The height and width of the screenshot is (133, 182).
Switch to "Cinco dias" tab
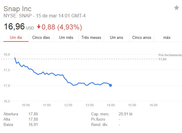(41, 38)
